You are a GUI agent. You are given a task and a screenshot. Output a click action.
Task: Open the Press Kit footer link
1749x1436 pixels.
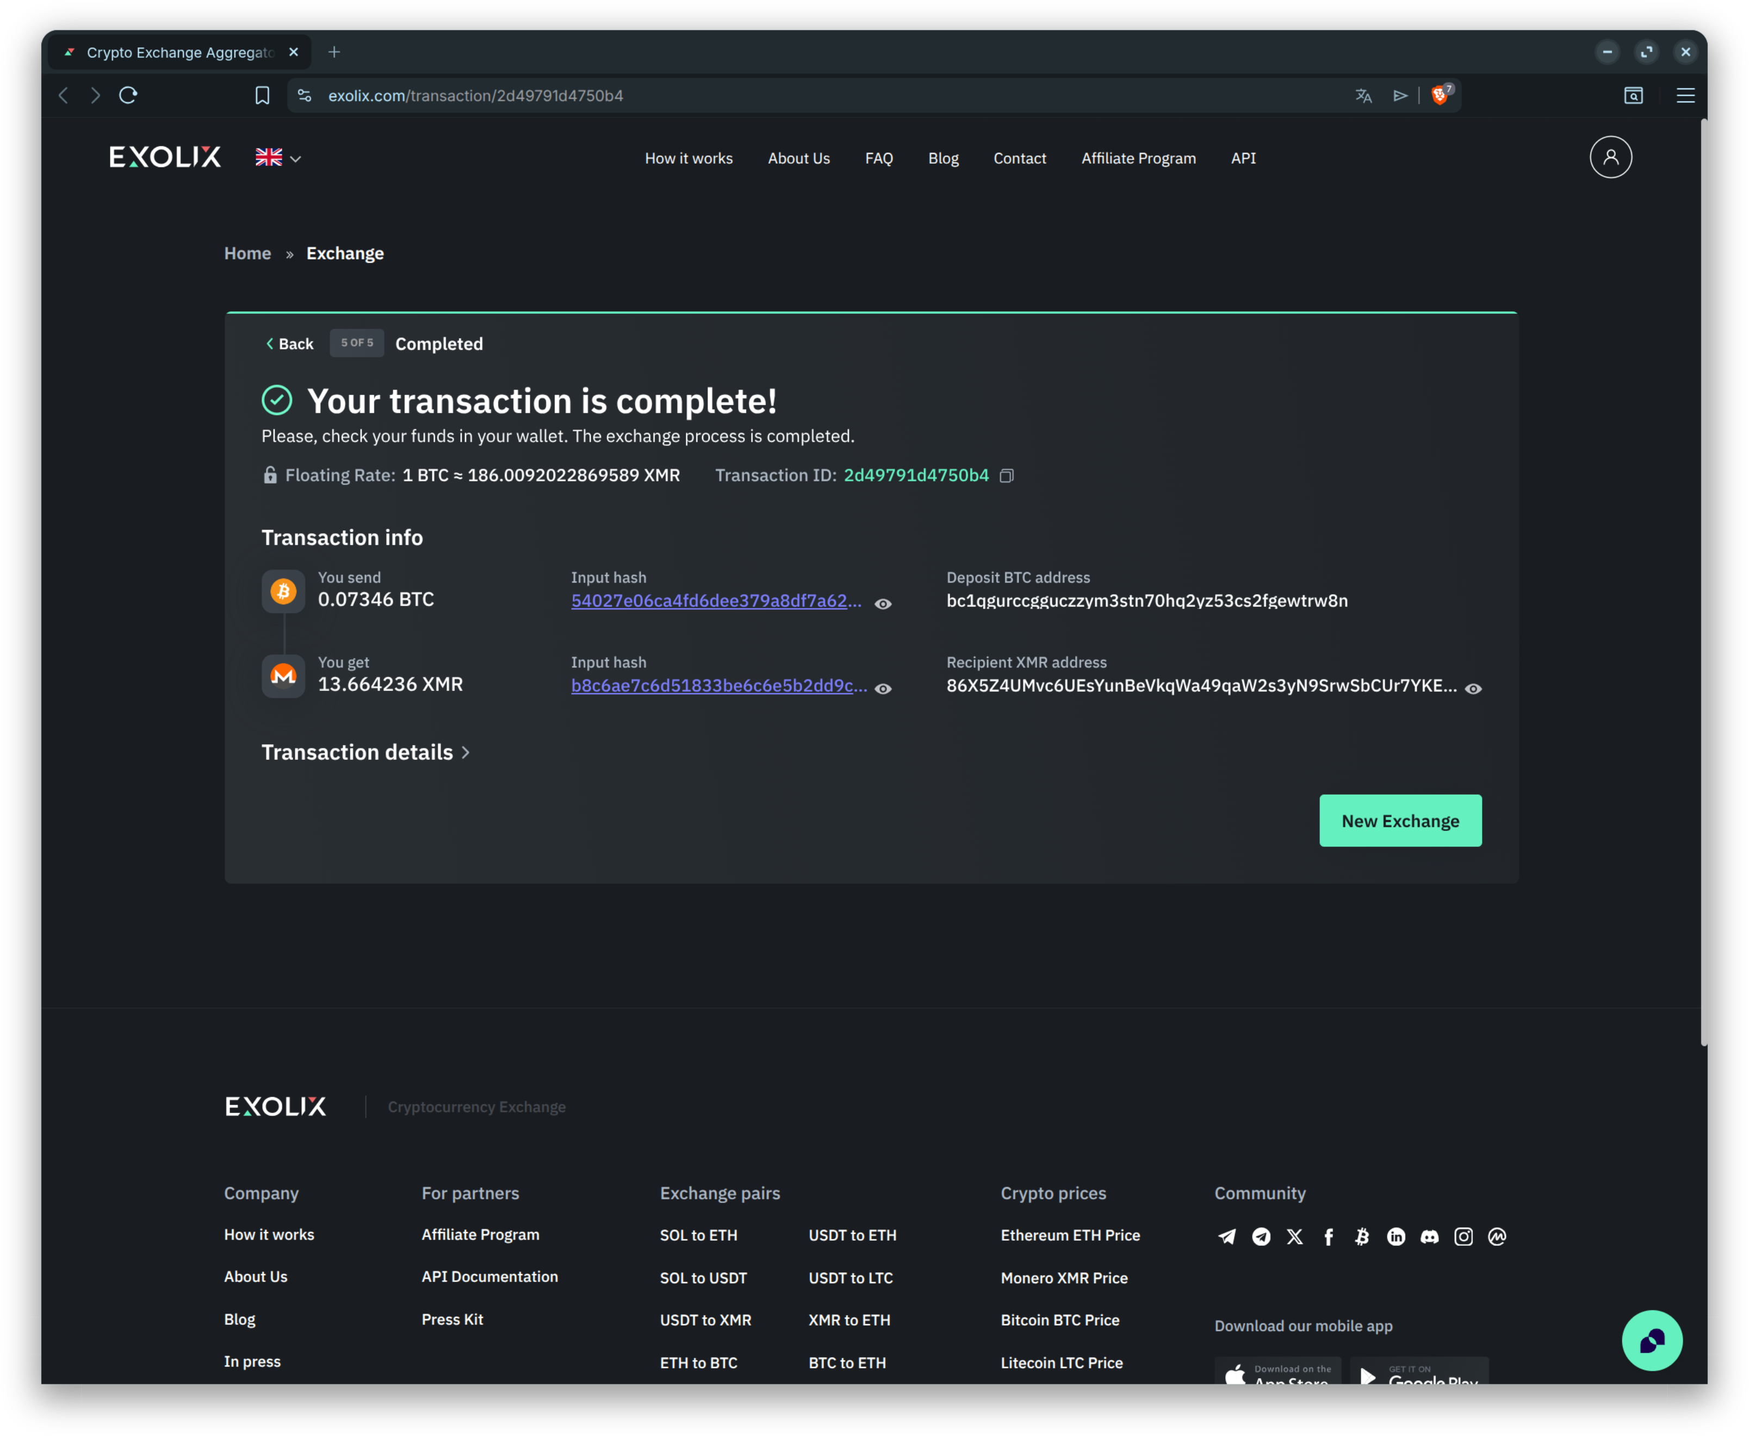click(x=451, y=1320)
